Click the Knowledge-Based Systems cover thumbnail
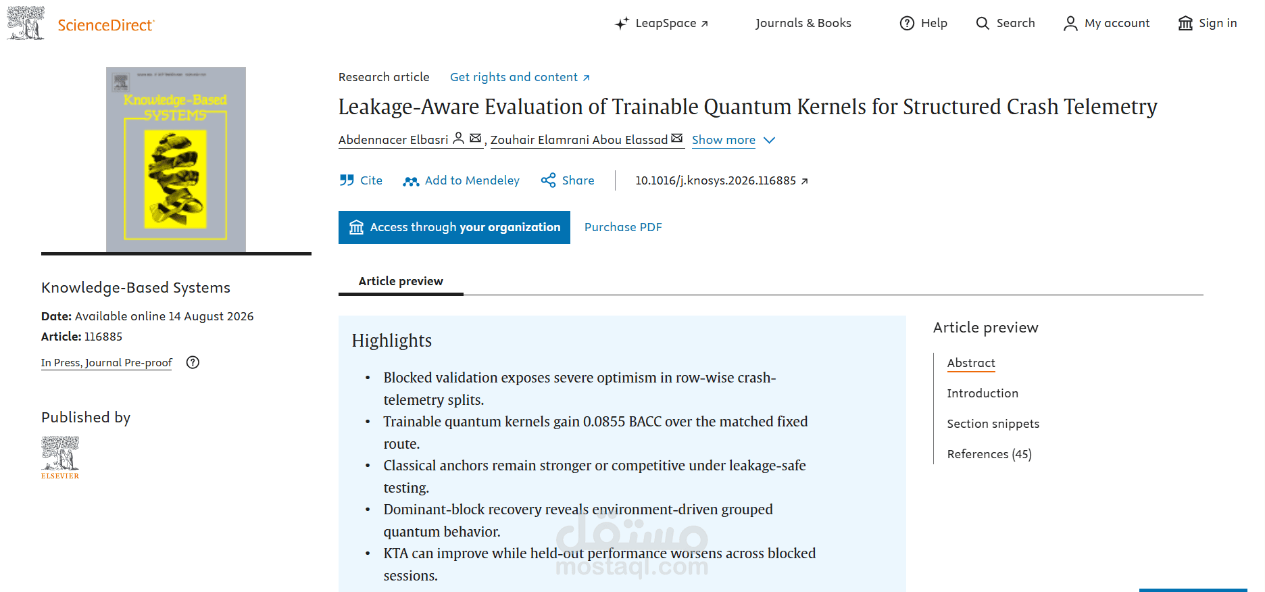Screen dimensions: 1265x592 pyautogui.click(x=176, y=159)
